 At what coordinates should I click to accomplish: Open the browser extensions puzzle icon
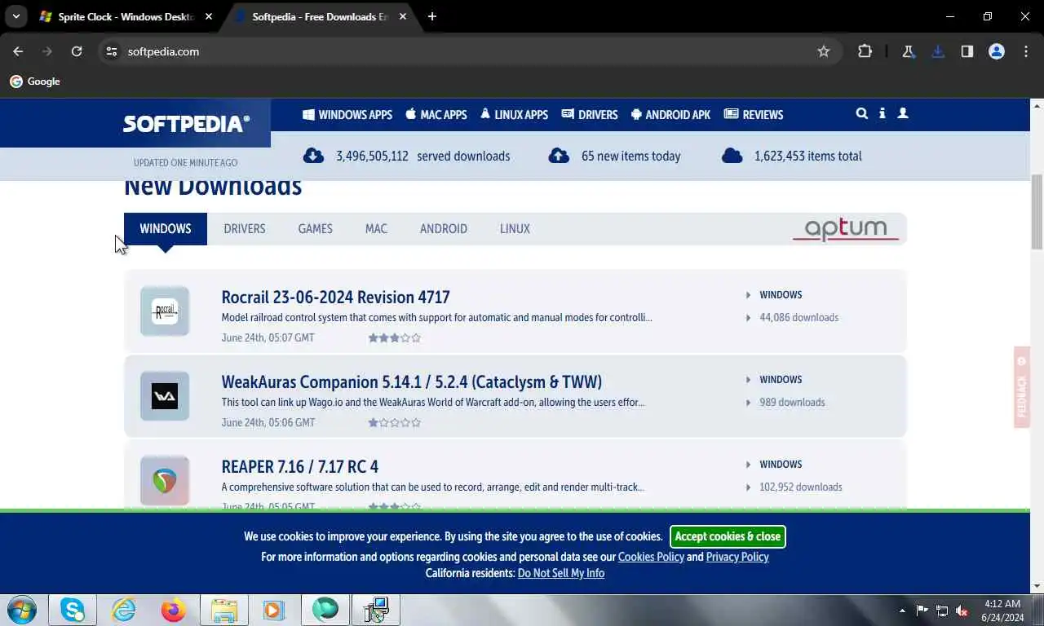[x=865, y=51]
